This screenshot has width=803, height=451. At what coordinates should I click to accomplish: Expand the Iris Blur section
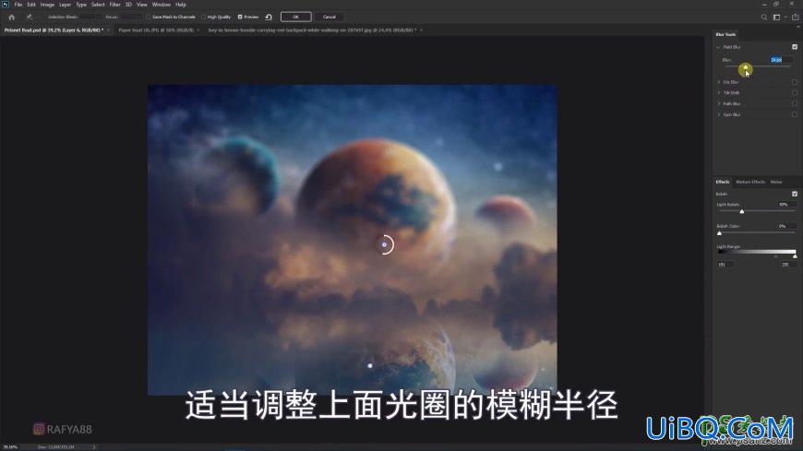[718, 82]
